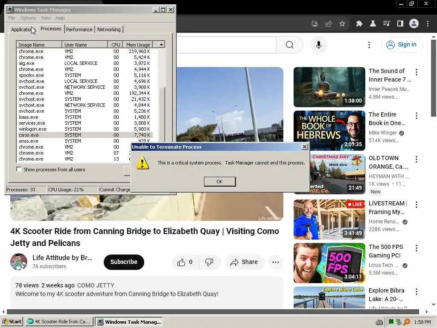Click the Chrome profile avatar icon
The width and height of the screenshot is (437, 328).
coord(414,24)
